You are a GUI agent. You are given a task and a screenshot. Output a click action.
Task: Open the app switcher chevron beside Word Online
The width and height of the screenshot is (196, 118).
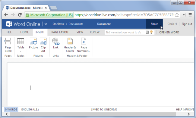(x=46, y=24)
